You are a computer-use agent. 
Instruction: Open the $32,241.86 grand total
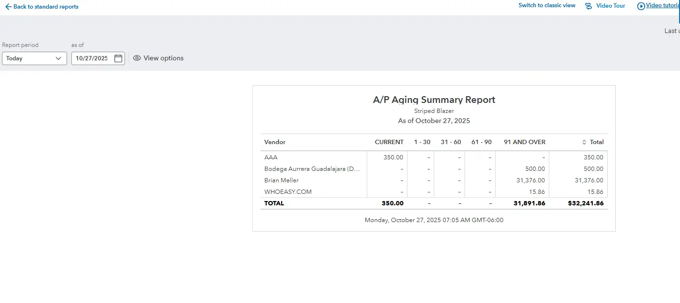586,203
